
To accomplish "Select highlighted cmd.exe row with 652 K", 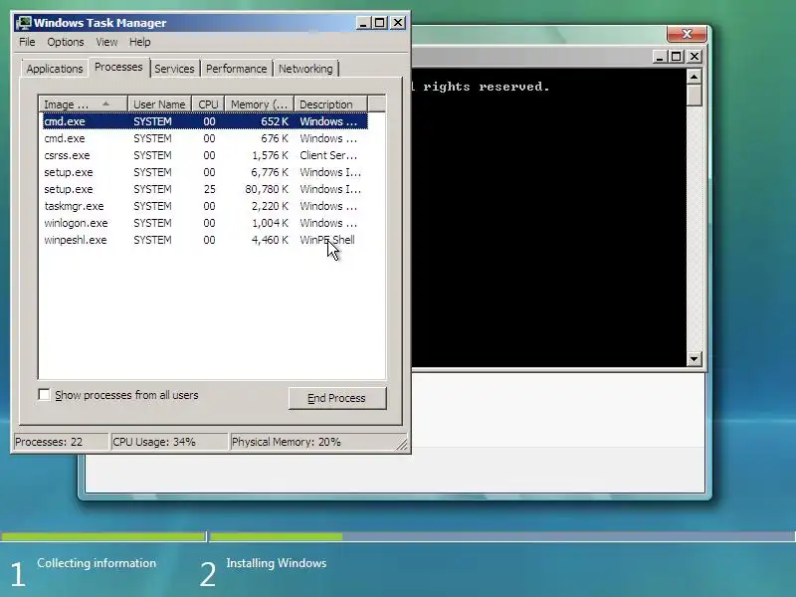I will [205, 121].
